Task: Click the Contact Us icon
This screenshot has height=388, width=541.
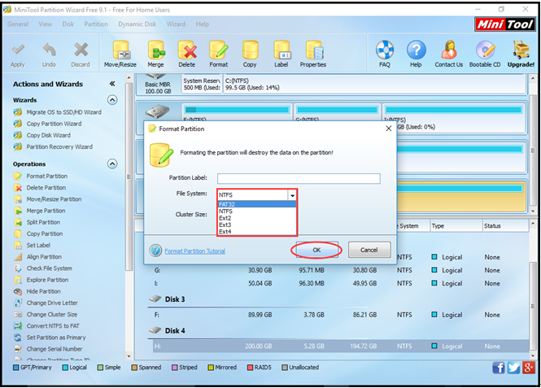Action: pyautogui.click(x=449, y=50)
